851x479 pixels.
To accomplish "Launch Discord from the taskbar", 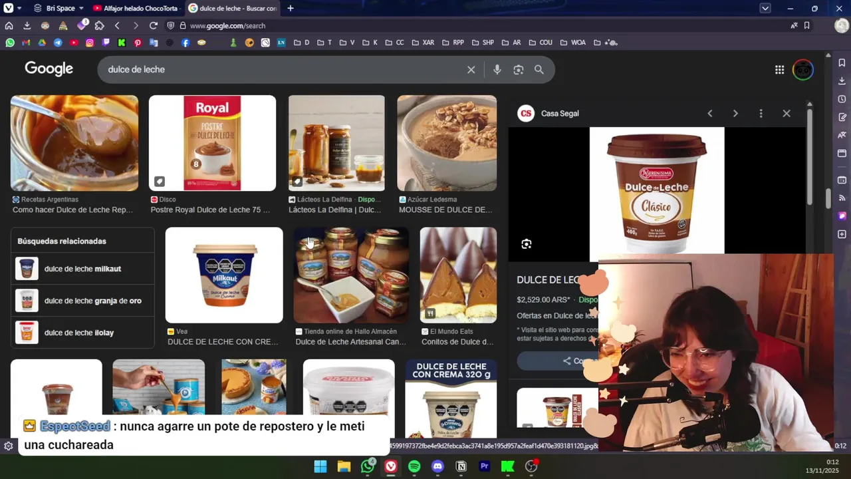I will 437,466.
